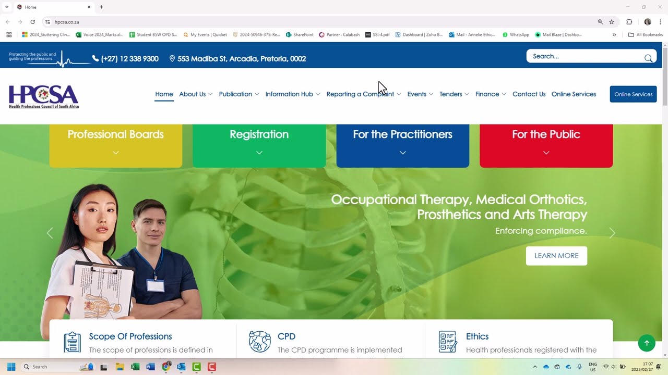Show more bookmarks with the double chevron
The width and height of the screenshot is (668, 375).
tap(614, 35)
